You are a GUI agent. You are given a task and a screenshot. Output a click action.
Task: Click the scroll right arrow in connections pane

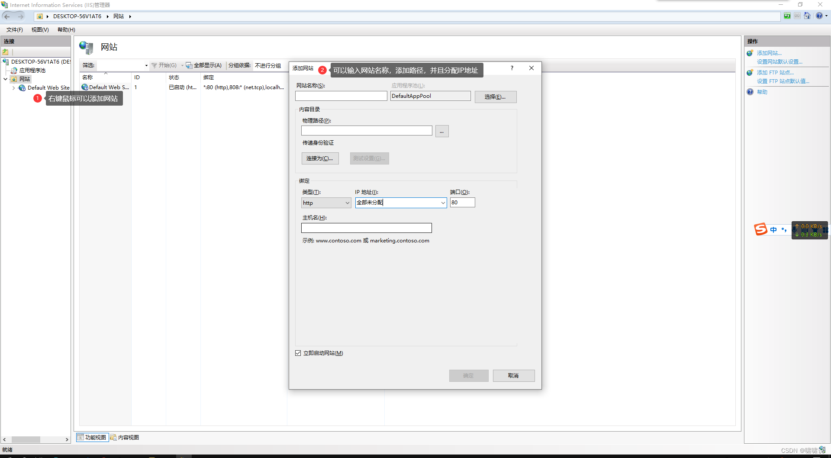(67, 440)
